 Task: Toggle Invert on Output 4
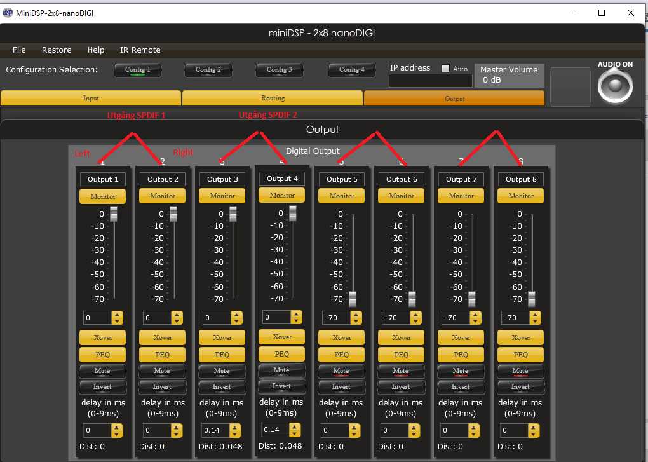tap(281, 386)
